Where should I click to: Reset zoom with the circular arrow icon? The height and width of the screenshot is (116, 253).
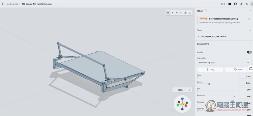tap(189, 90)
